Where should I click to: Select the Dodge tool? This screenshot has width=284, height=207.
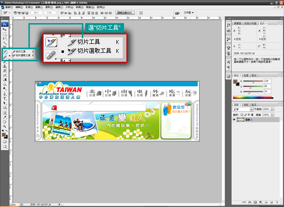[x=5, y=89]
